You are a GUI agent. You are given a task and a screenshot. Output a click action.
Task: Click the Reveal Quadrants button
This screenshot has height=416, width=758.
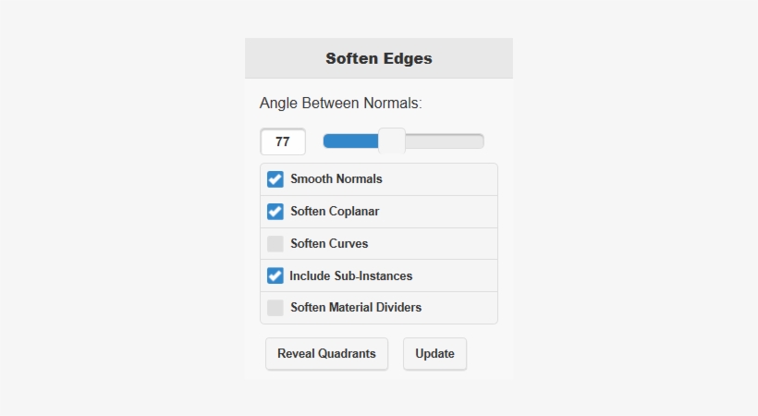(x=326, y=354)
